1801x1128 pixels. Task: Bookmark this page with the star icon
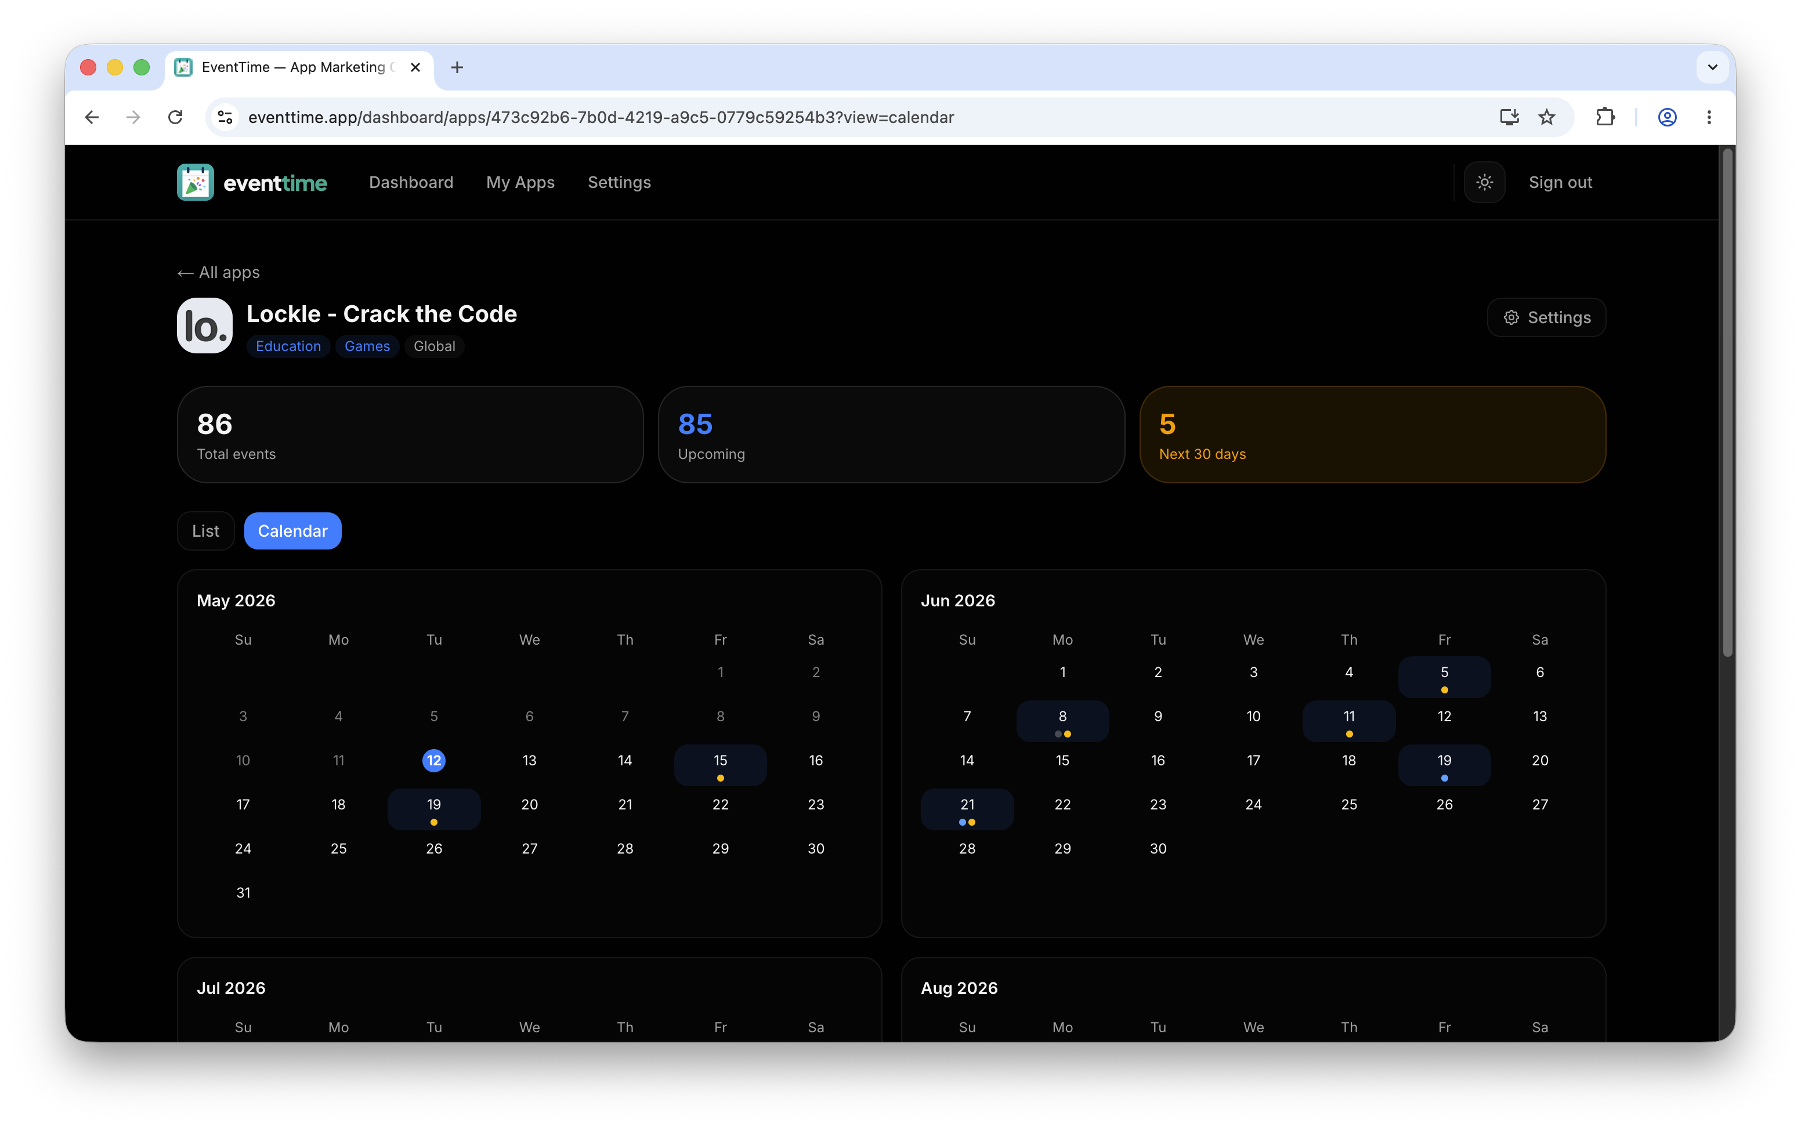[1547, 117]
